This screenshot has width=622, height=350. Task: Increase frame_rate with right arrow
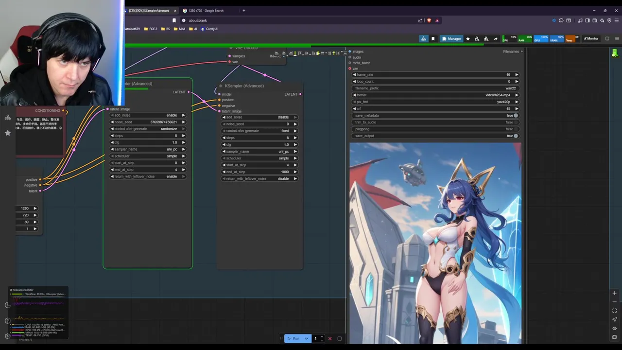(x=517, y=74)
